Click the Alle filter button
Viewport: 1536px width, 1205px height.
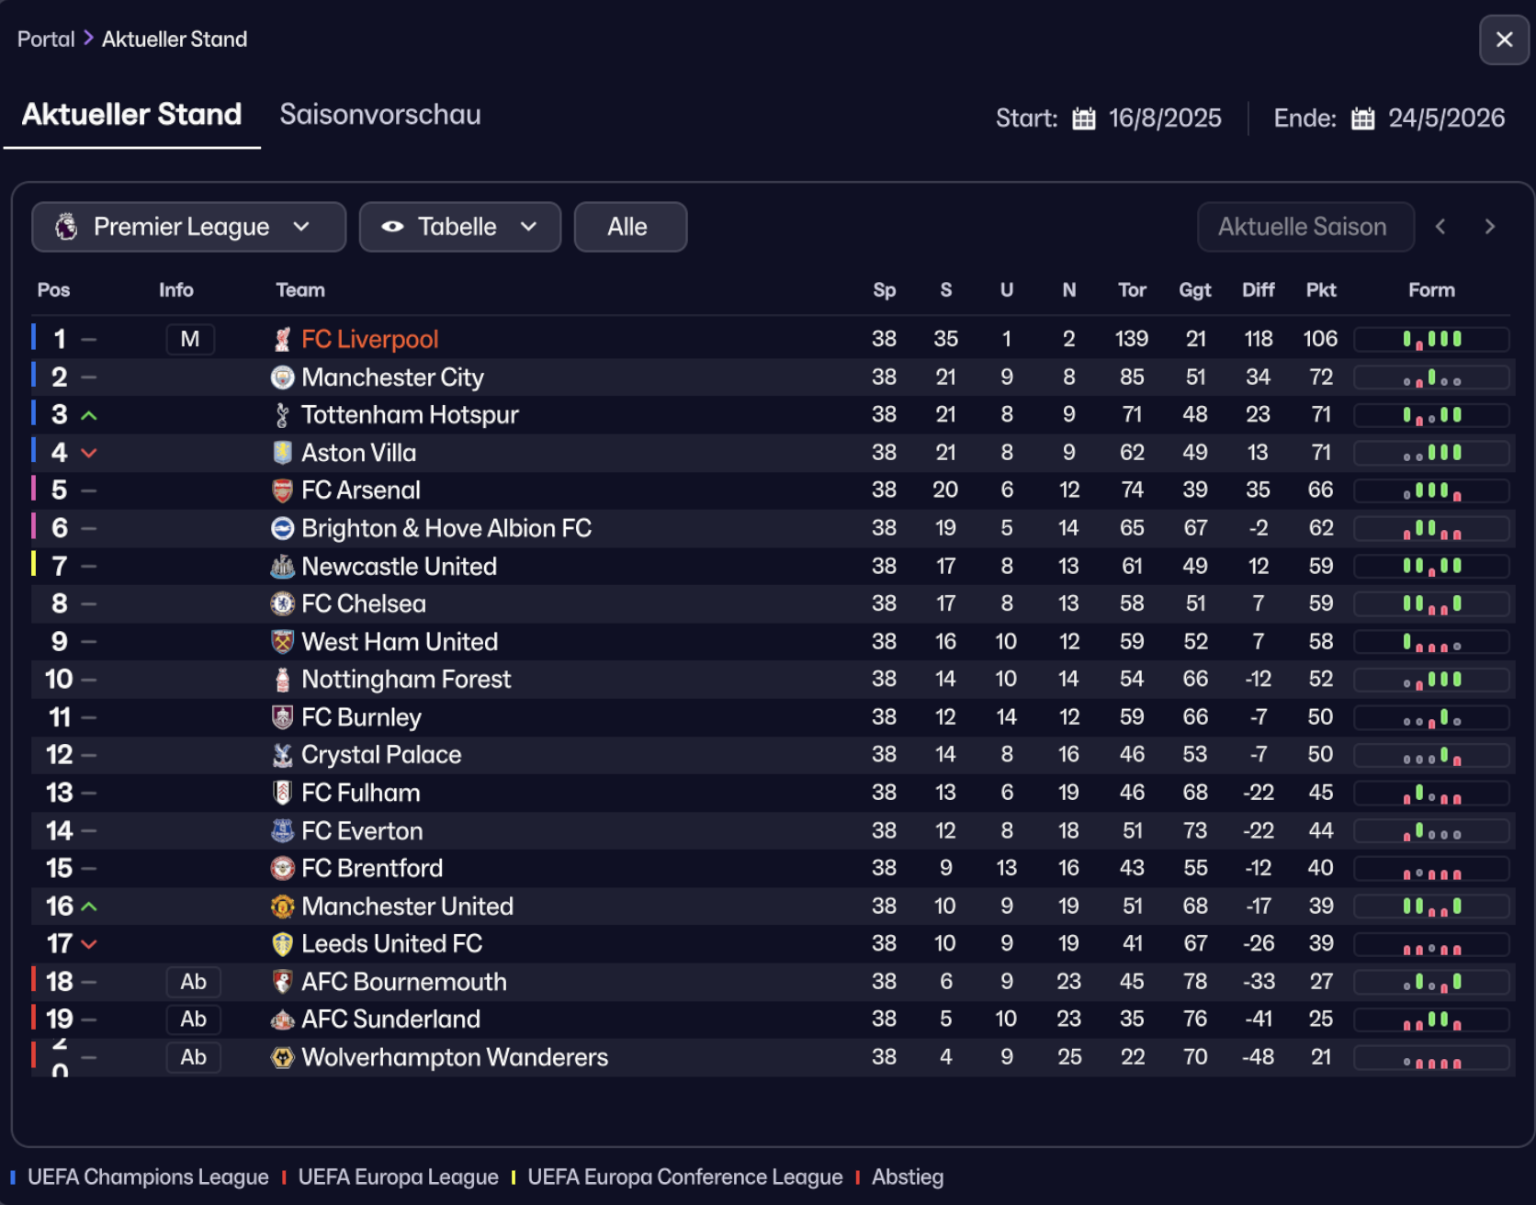(x=629, y=227)
